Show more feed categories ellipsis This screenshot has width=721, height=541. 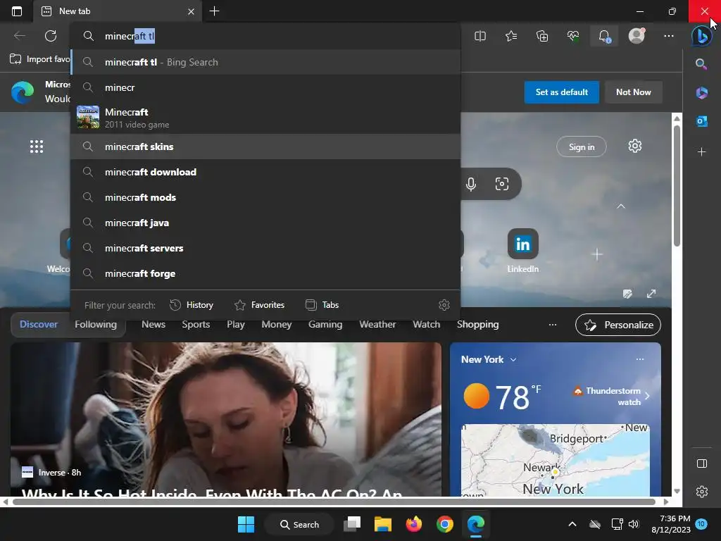coord(552,325)
